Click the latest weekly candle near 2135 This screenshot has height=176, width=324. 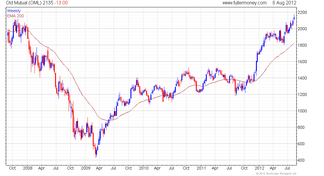294,18
